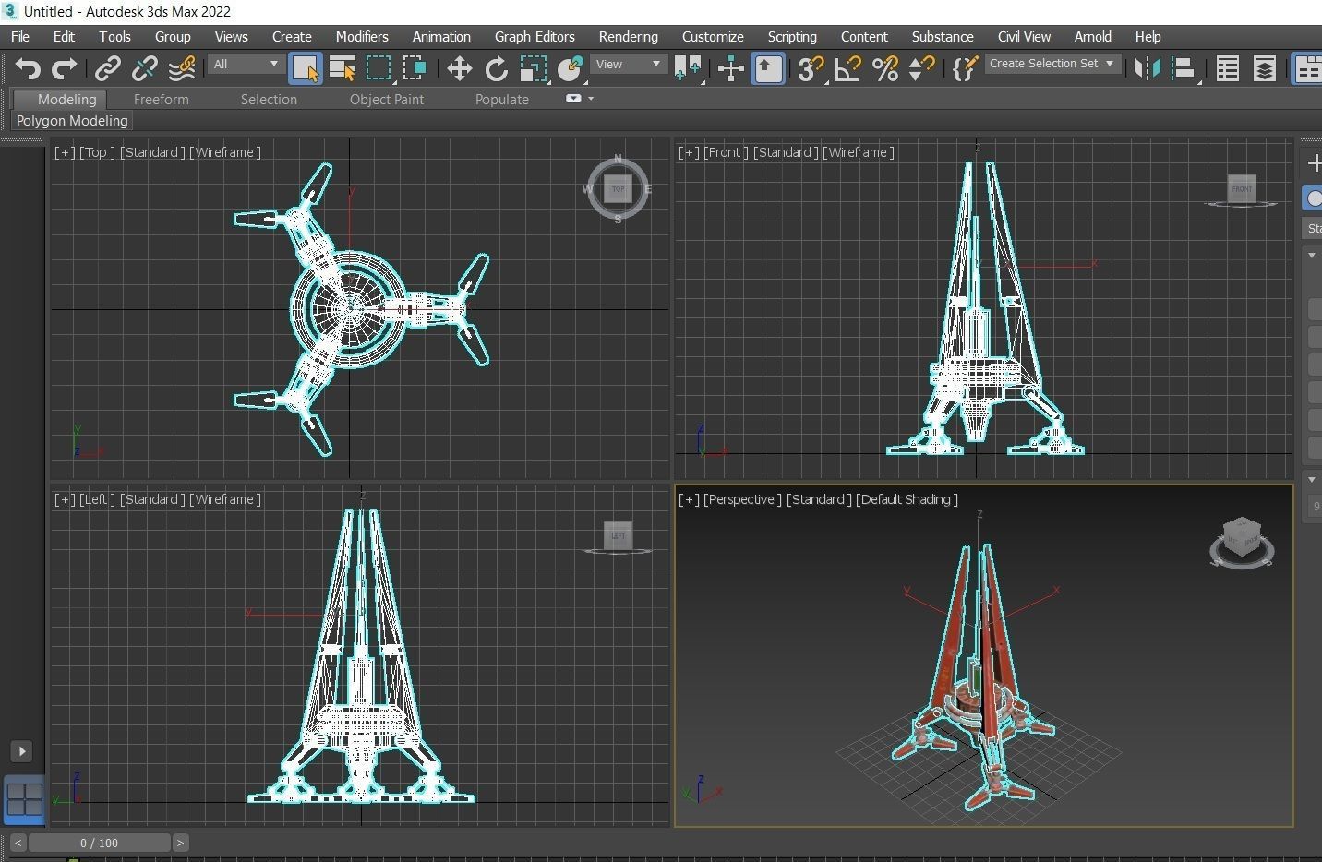Activate the Select Object tool
The image size is (1322, 862).
pos(305,68)
